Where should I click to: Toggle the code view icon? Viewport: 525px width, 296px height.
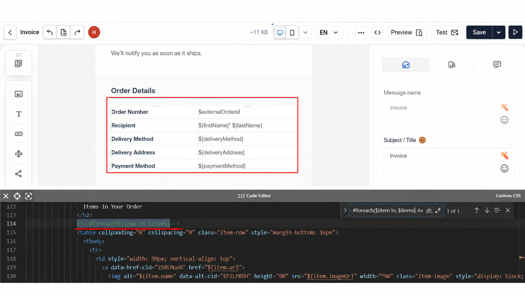[x=377, y=32]
